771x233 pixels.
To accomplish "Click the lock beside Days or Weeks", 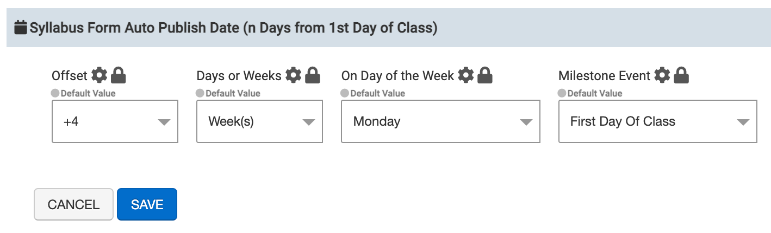I will click(x=313, y=75).
